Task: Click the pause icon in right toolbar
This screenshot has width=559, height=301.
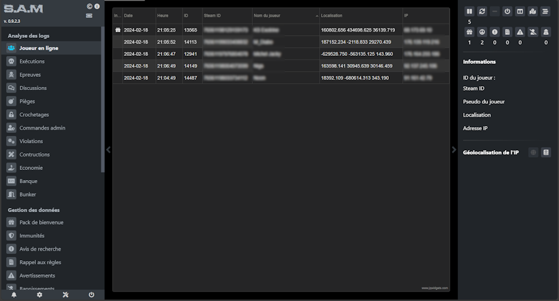Action: pos(470,11)
